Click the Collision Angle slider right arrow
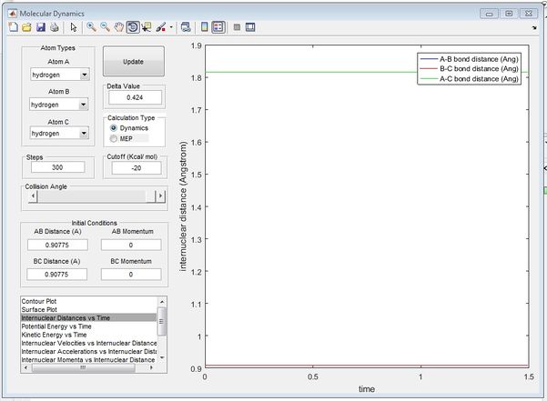Image resolution: width=547 pixels, height=401 pixels. pos(160,196)
